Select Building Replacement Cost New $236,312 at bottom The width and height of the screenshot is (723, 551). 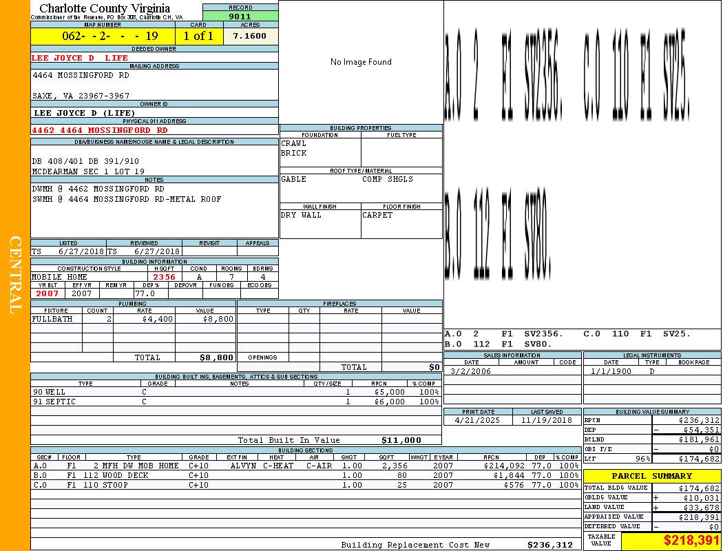(x=550, y=545)
